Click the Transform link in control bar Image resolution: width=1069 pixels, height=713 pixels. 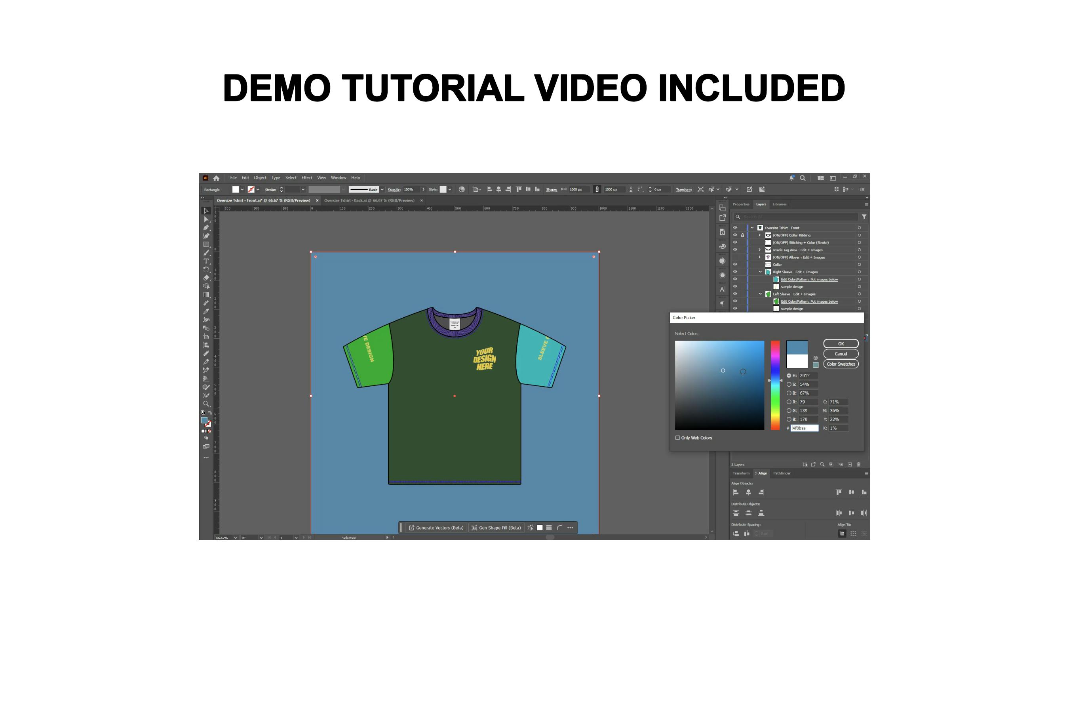pyautogui.click(x=684, y=190)
